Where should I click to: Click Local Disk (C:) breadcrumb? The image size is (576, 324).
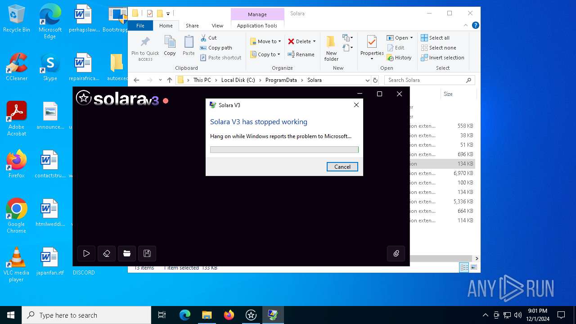(x=238, y=80)
